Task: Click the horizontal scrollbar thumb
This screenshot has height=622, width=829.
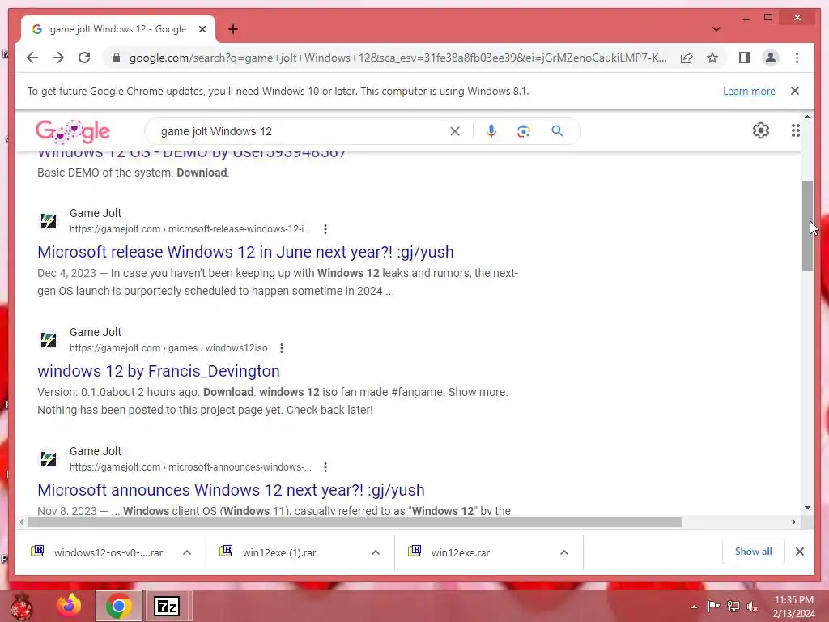Action: 355,522
